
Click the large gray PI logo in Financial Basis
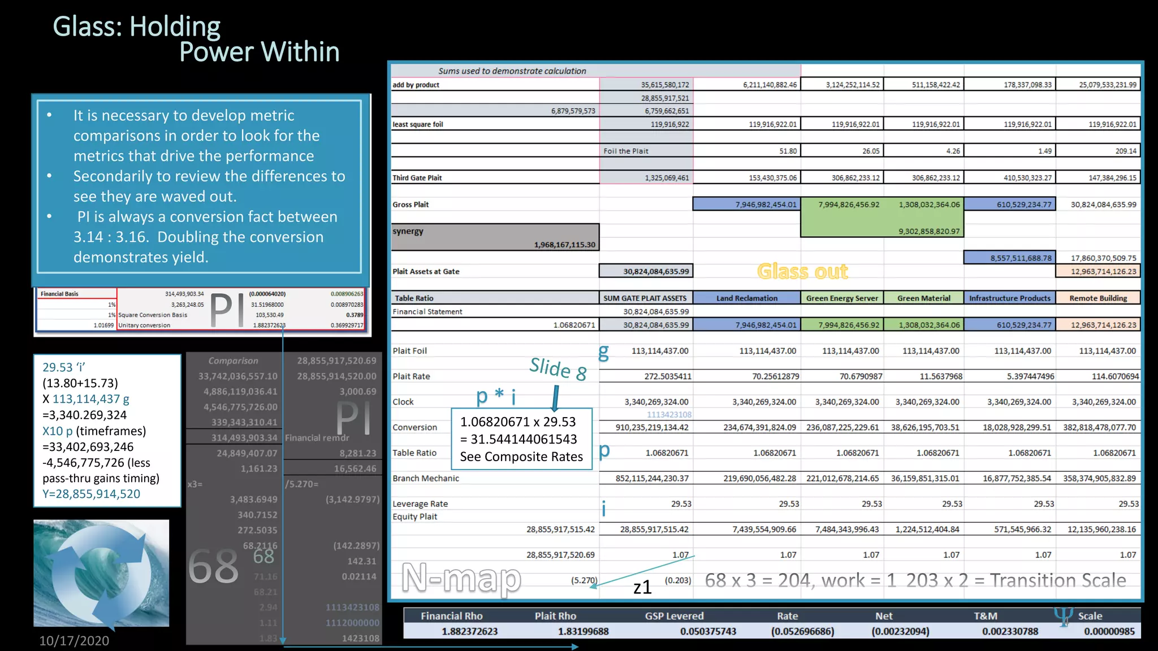click(x=227, y=311)
